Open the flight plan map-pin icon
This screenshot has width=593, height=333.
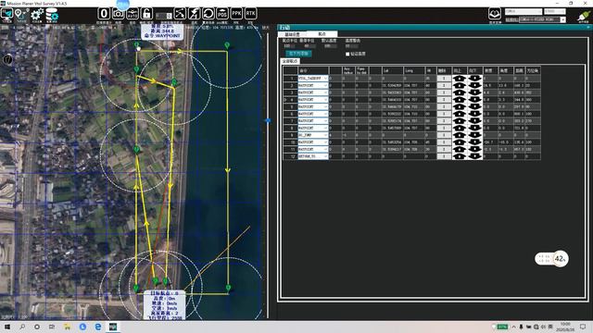(x=21, y=15)
